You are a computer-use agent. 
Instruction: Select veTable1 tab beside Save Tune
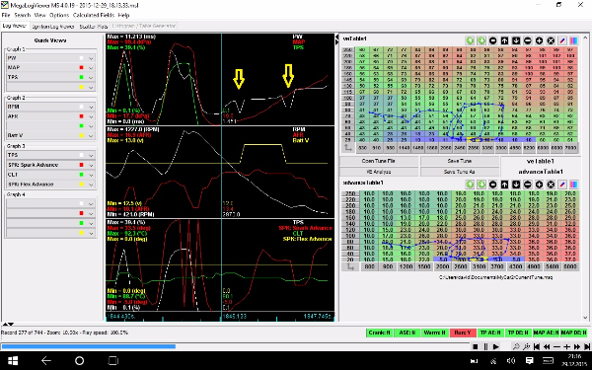pos(541,161)
